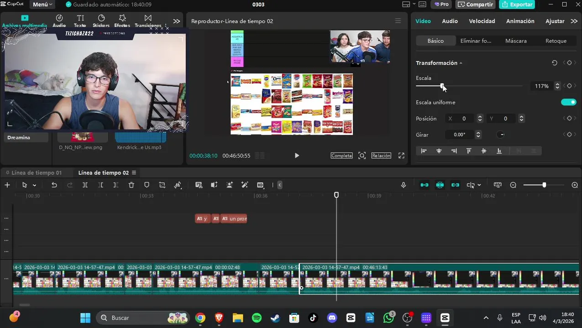The image size is (582, 328).
Task: Click the Dreamina button in media panel
Action: coord(26,138)
